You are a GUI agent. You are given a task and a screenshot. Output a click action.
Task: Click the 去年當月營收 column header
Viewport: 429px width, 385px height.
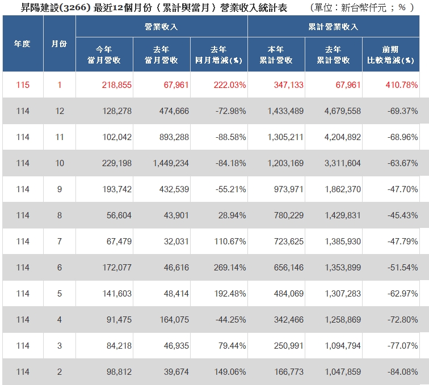pos(162,55)
